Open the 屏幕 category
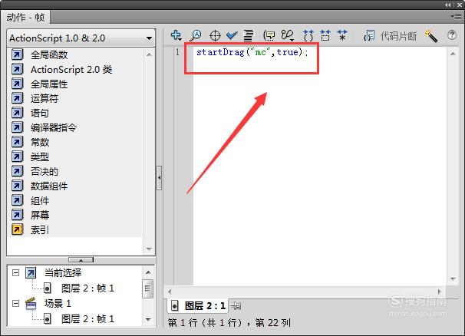 [40, 215]
